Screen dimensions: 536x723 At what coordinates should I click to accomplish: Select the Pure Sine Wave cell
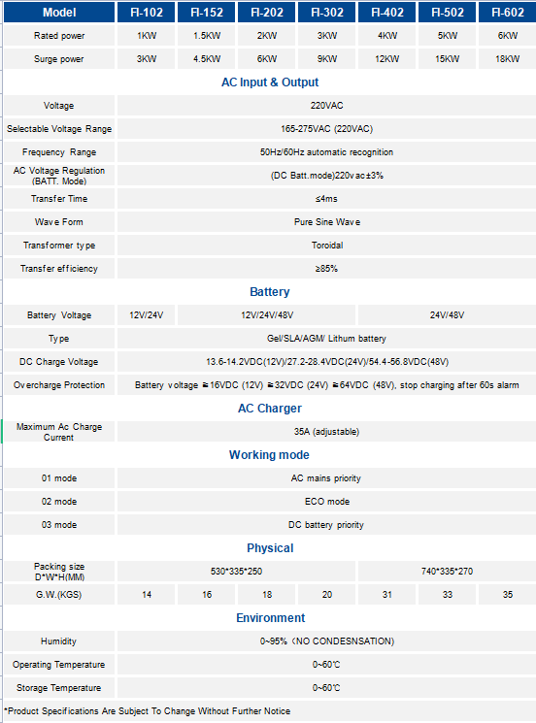[326, 222]
